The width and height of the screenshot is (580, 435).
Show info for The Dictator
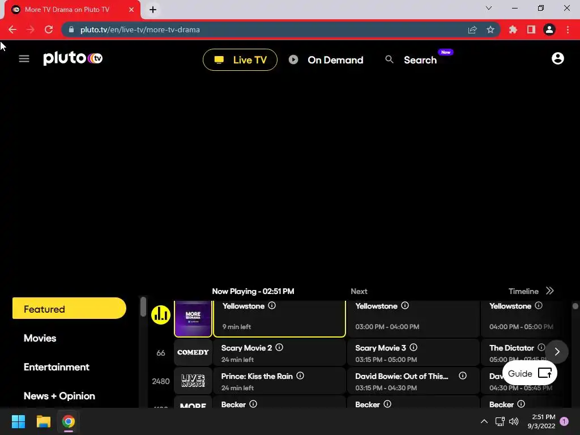541,347
